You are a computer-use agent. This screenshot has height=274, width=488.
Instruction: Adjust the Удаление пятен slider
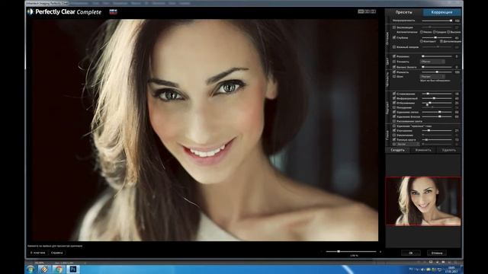pos(437,112)
